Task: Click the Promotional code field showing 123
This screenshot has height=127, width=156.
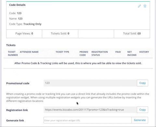Action: (x=90, y=83)
